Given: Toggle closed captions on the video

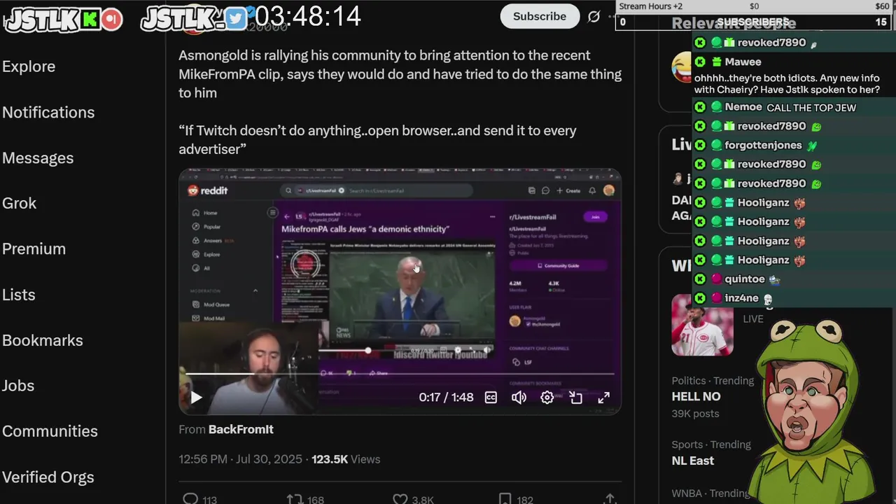Looking at the screenshot, I should coord(491,398).
